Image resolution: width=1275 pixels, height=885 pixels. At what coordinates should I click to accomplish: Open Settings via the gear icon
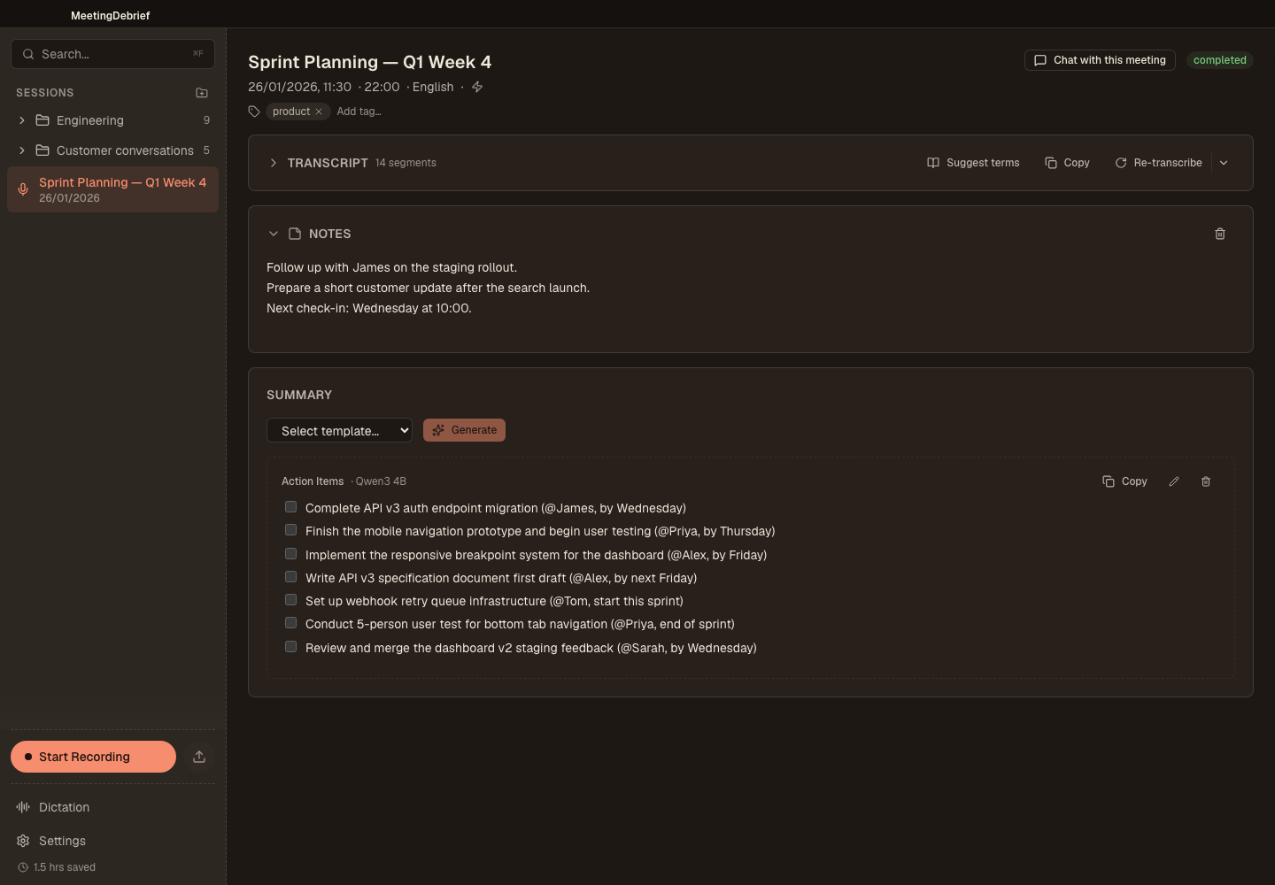(23, 841)
